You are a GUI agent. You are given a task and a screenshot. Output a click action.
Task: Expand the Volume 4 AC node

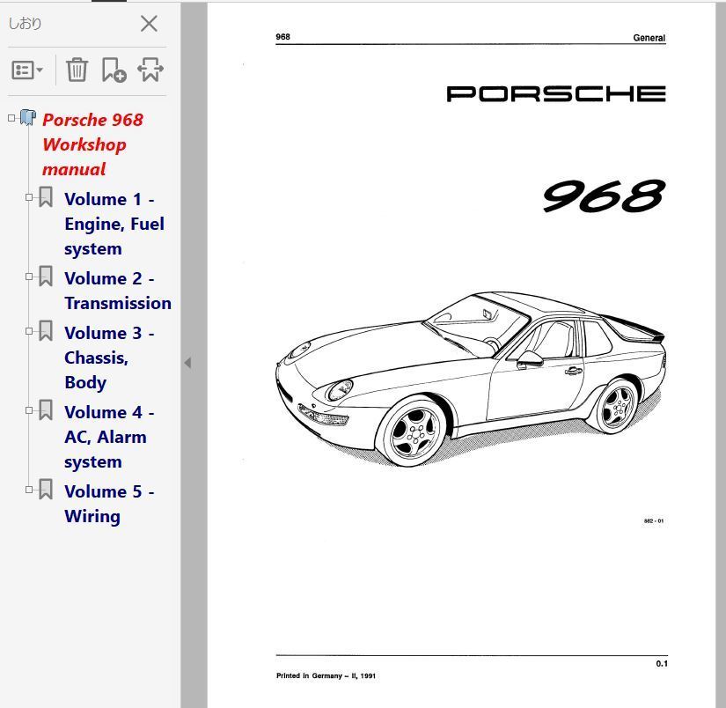pos(29,410)
